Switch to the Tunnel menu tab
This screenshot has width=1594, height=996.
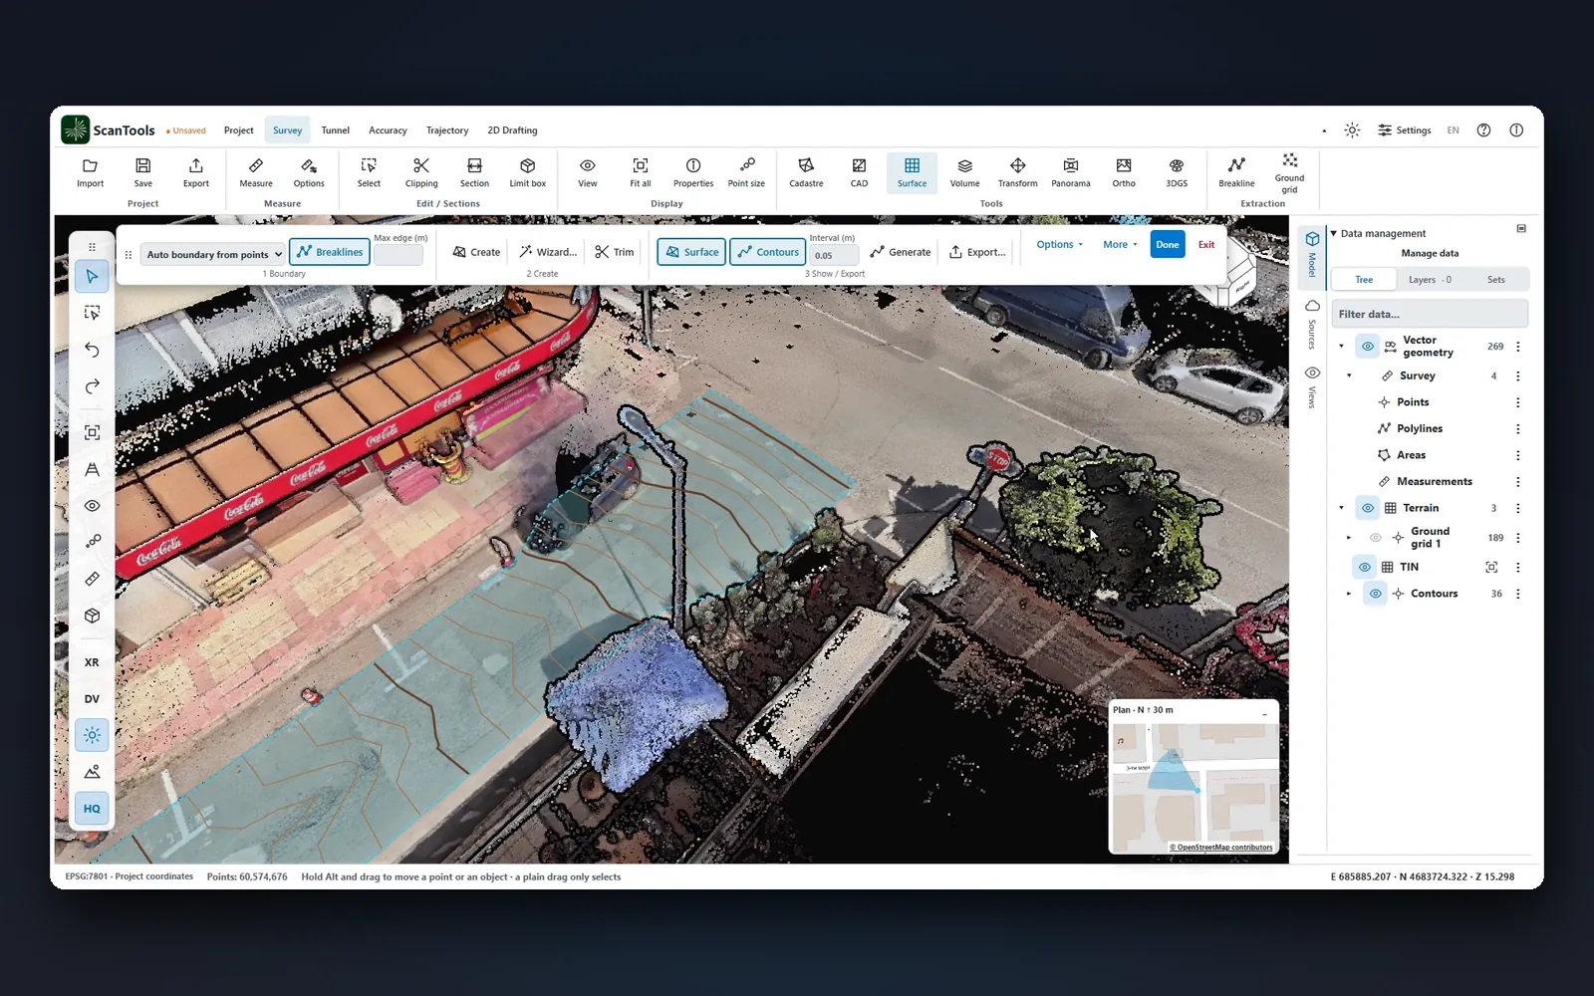click(335, 130)
